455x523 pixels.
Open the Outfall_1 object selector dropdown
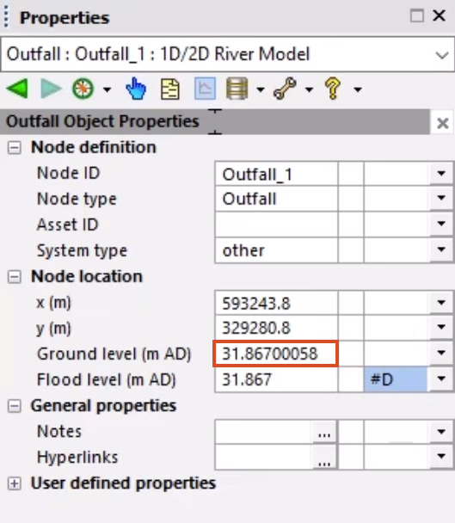(442, 55)
